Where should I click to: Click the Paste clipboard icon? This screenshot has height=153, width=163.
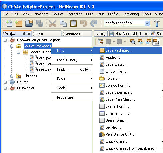(x=73, y=23)
